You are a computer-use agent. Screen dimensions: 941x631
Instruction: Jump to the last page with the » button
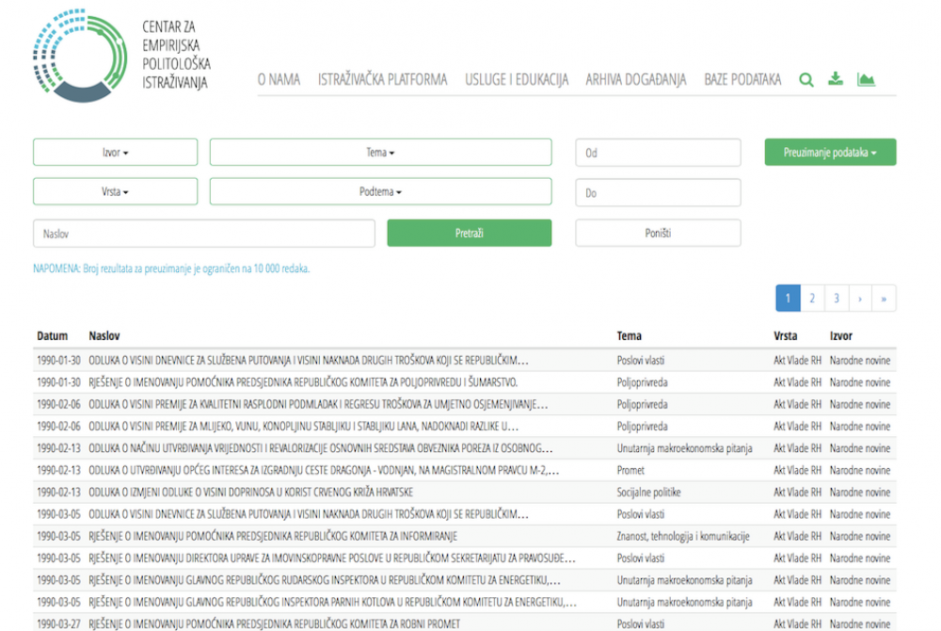884,299
